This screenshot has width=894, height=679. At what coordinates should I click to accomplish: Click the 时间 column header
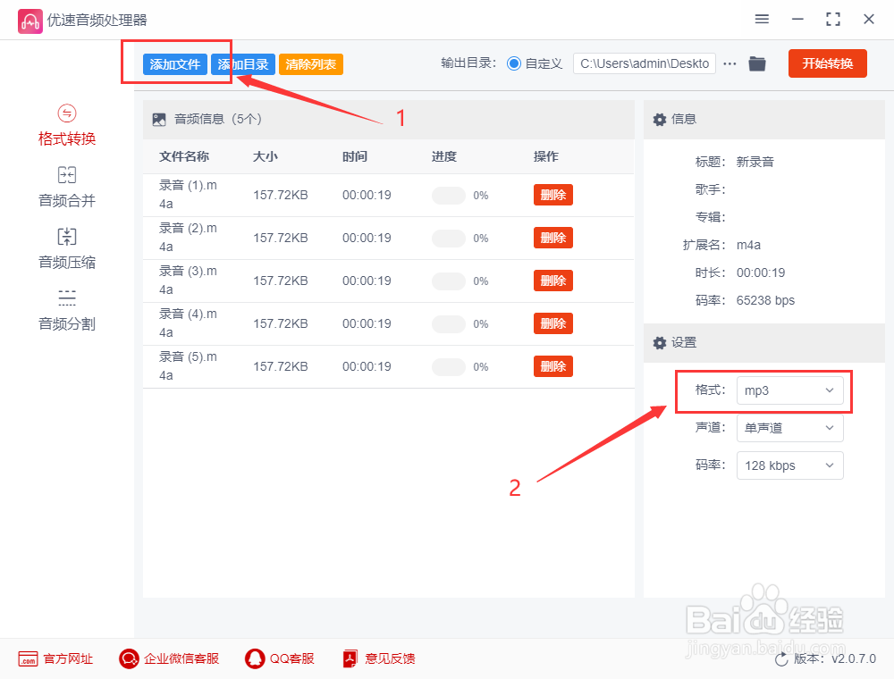355,156
